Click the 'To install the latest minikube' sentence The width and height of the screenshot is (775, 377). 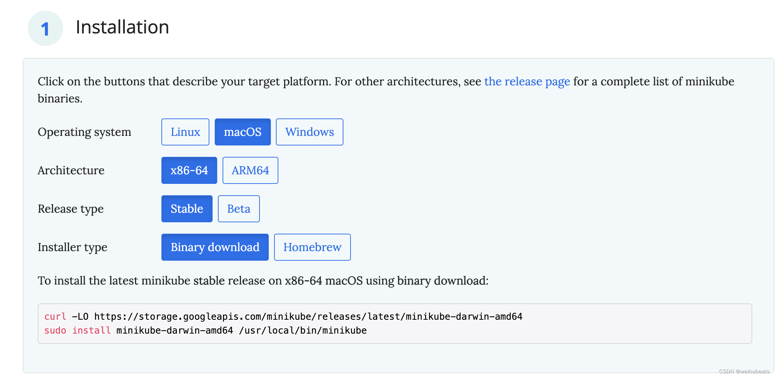pos(263,281)
